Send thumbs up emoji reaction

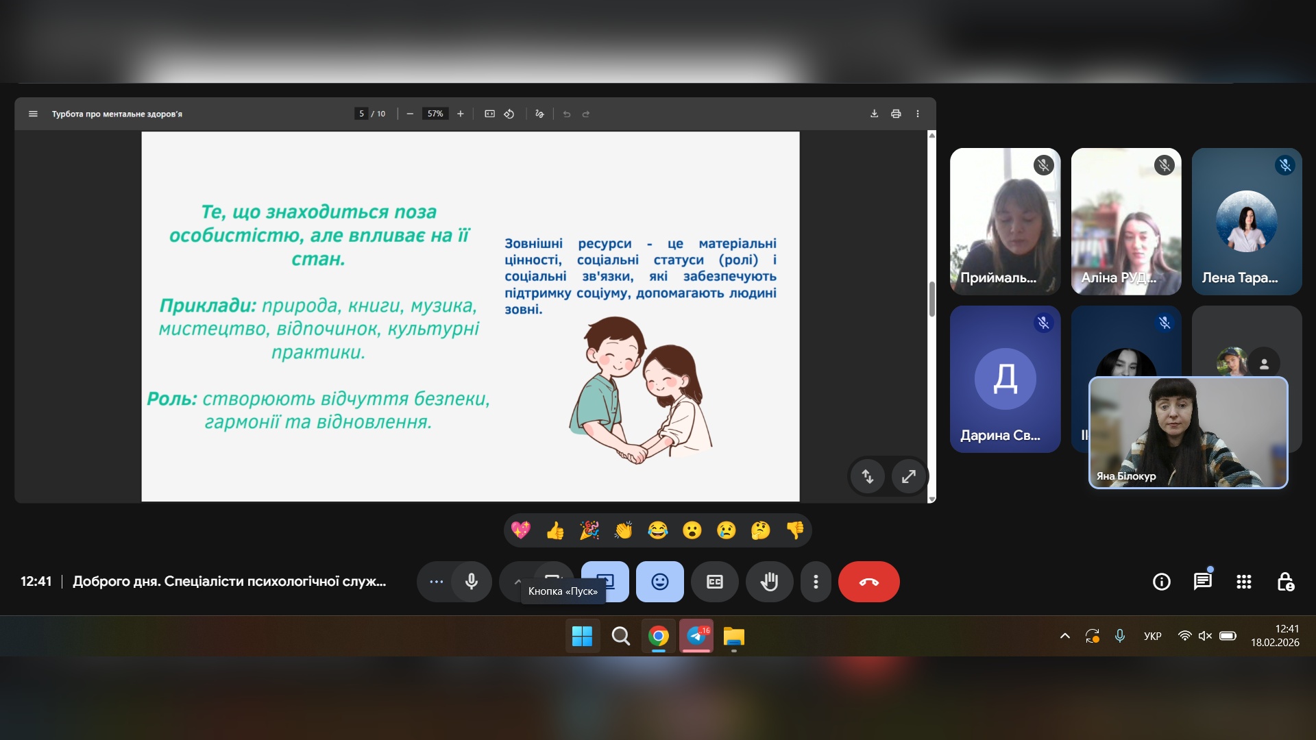(555, 530)
